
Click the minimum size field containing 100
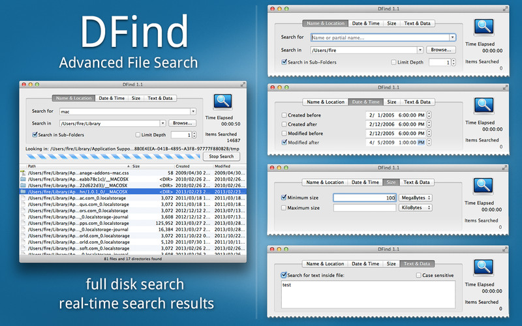click(x=365, y=198)
